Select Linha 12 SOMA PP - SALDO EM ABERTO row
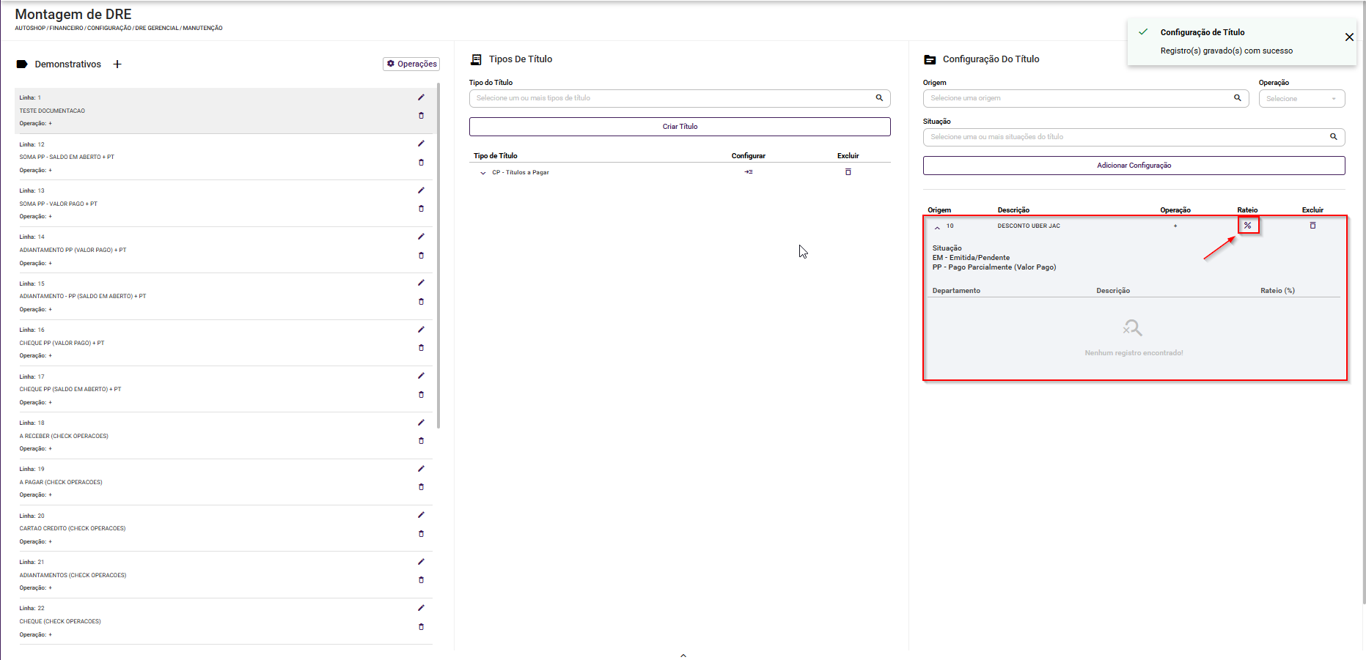 tap(224, 157)
